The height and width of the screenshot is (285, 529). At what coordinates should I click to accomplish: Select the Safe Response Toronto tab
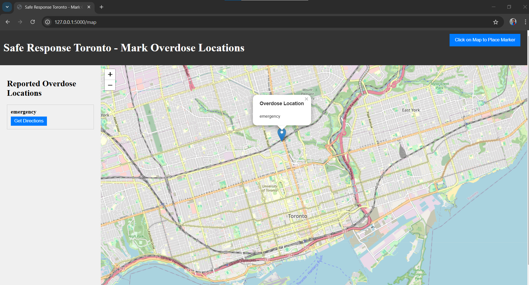click(54, 7)
